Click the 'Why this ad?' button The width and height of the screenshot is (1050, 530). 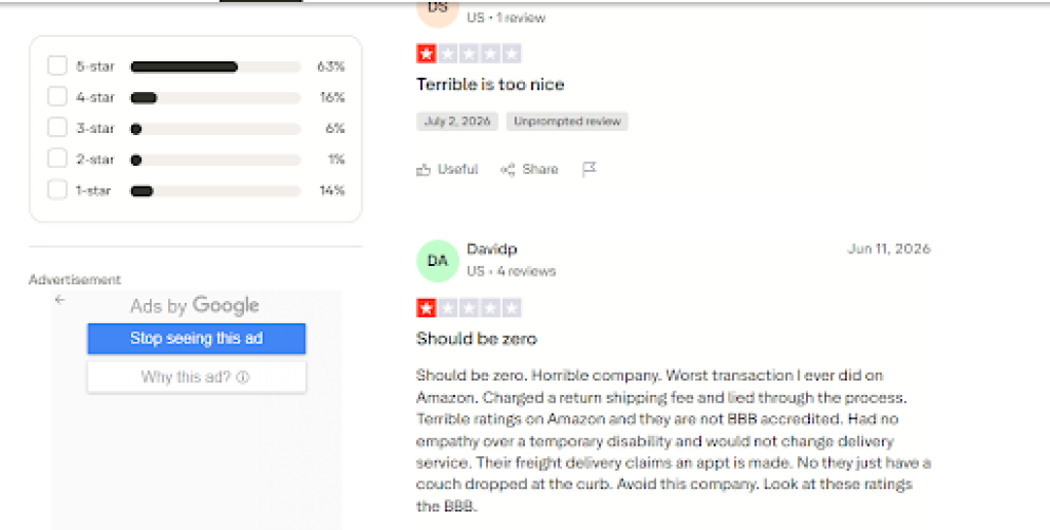coord(196,377)
